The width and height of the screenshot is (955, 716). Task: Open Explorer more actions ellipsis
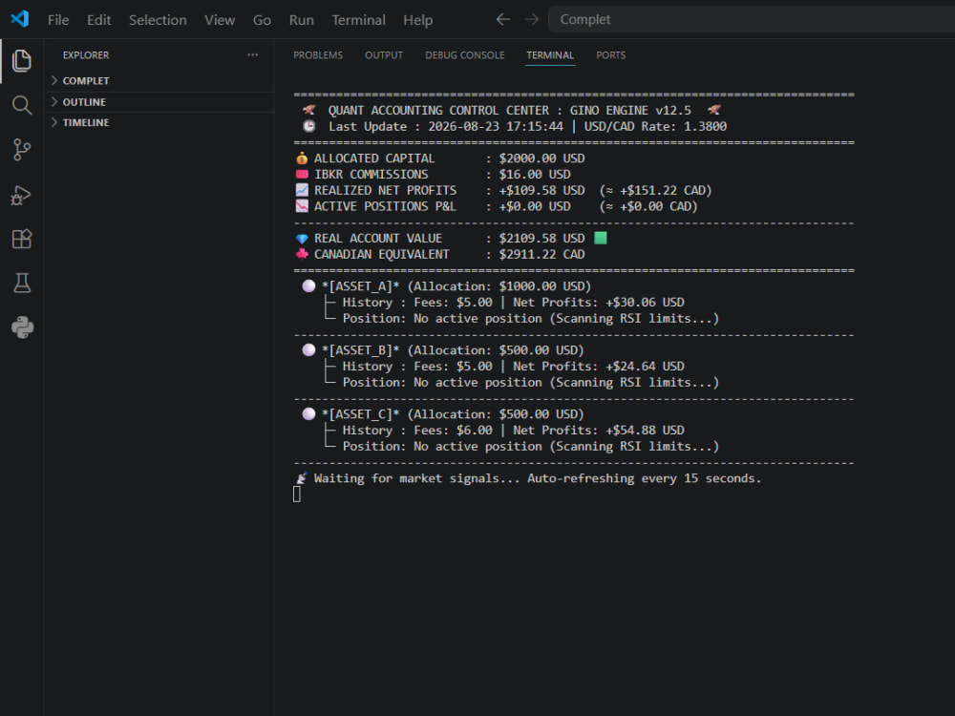click(253, 54)
